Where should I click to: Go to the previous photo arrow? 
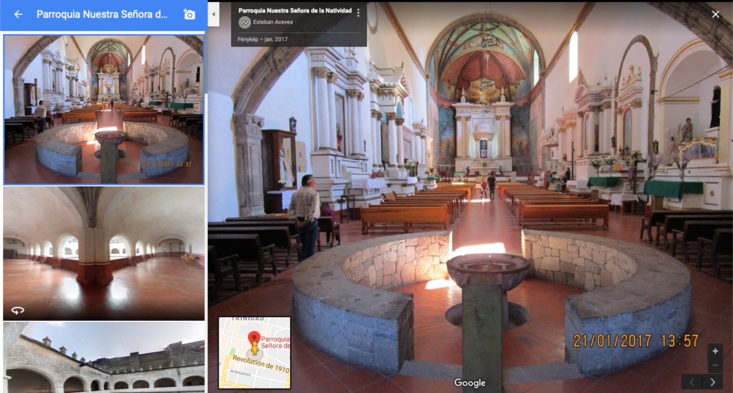[x=692, y=382]
